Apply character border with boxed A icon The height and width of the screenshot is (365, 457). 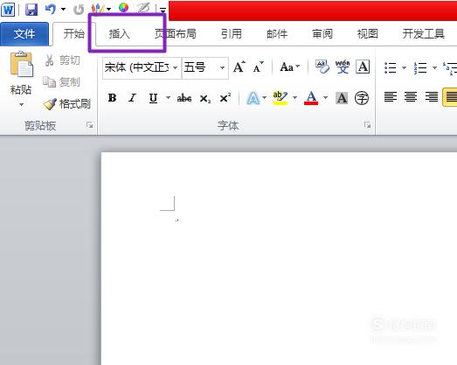pos(363,67)
